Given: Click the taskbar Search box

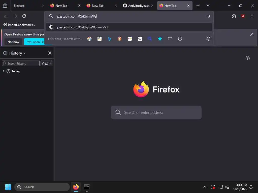Looking at the screenshot, I should [x=42, y=187].
